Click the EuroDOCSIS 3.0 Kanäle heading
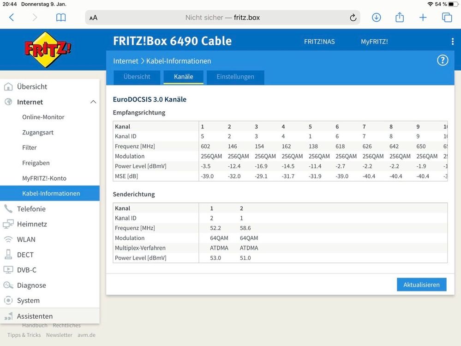The image size is (461, 346). pos(150,99)
